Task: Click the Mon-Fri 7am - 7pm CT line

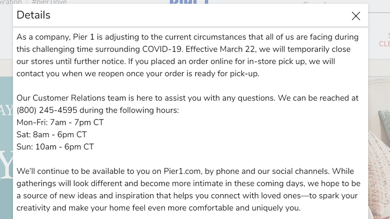Action: pyautogui.click(x=60, y=122)
